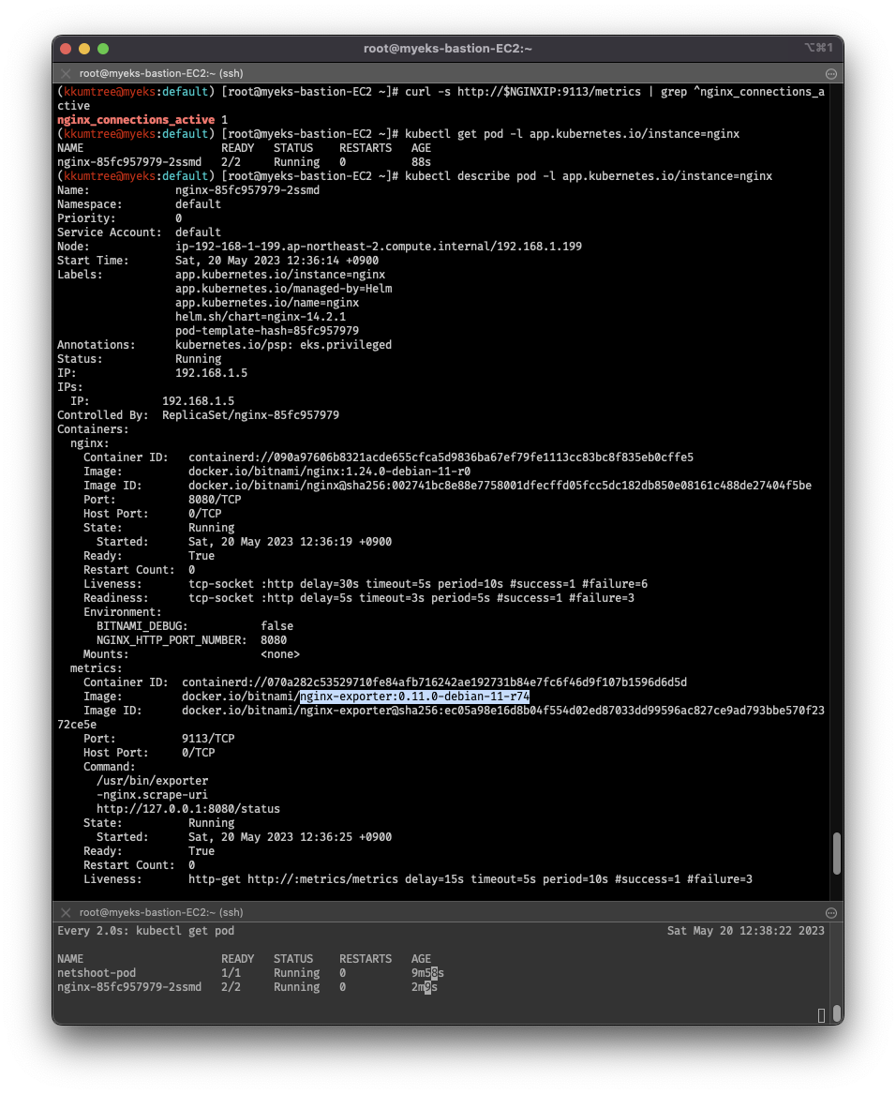Click the Liveness 'tcp-socket :http delay=30s' line
Screen dimensions: 896x1094
(x=418, y=584)
